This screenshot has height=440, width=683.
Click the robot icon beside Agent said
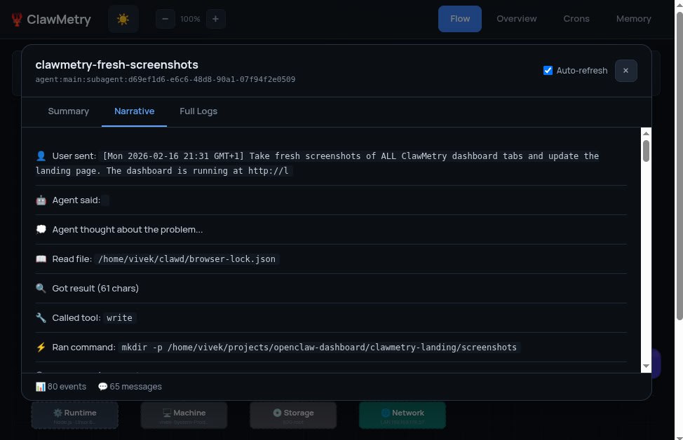(x=41, y=200)
